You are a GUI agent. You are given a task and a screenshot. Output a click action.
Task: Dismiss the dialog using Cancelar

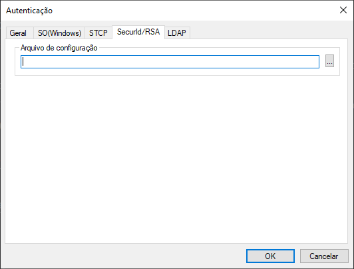(x=324, y=256)
